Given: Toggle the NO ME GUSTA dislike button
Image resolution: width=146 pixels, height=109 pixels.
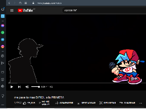Looking at the screenshot, I should [x=44, y=103].
